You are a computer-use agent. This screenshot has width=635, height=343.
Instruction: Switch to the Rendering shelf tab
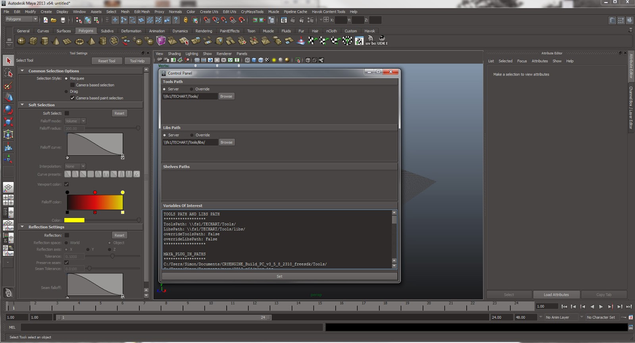tap(204, 31)
